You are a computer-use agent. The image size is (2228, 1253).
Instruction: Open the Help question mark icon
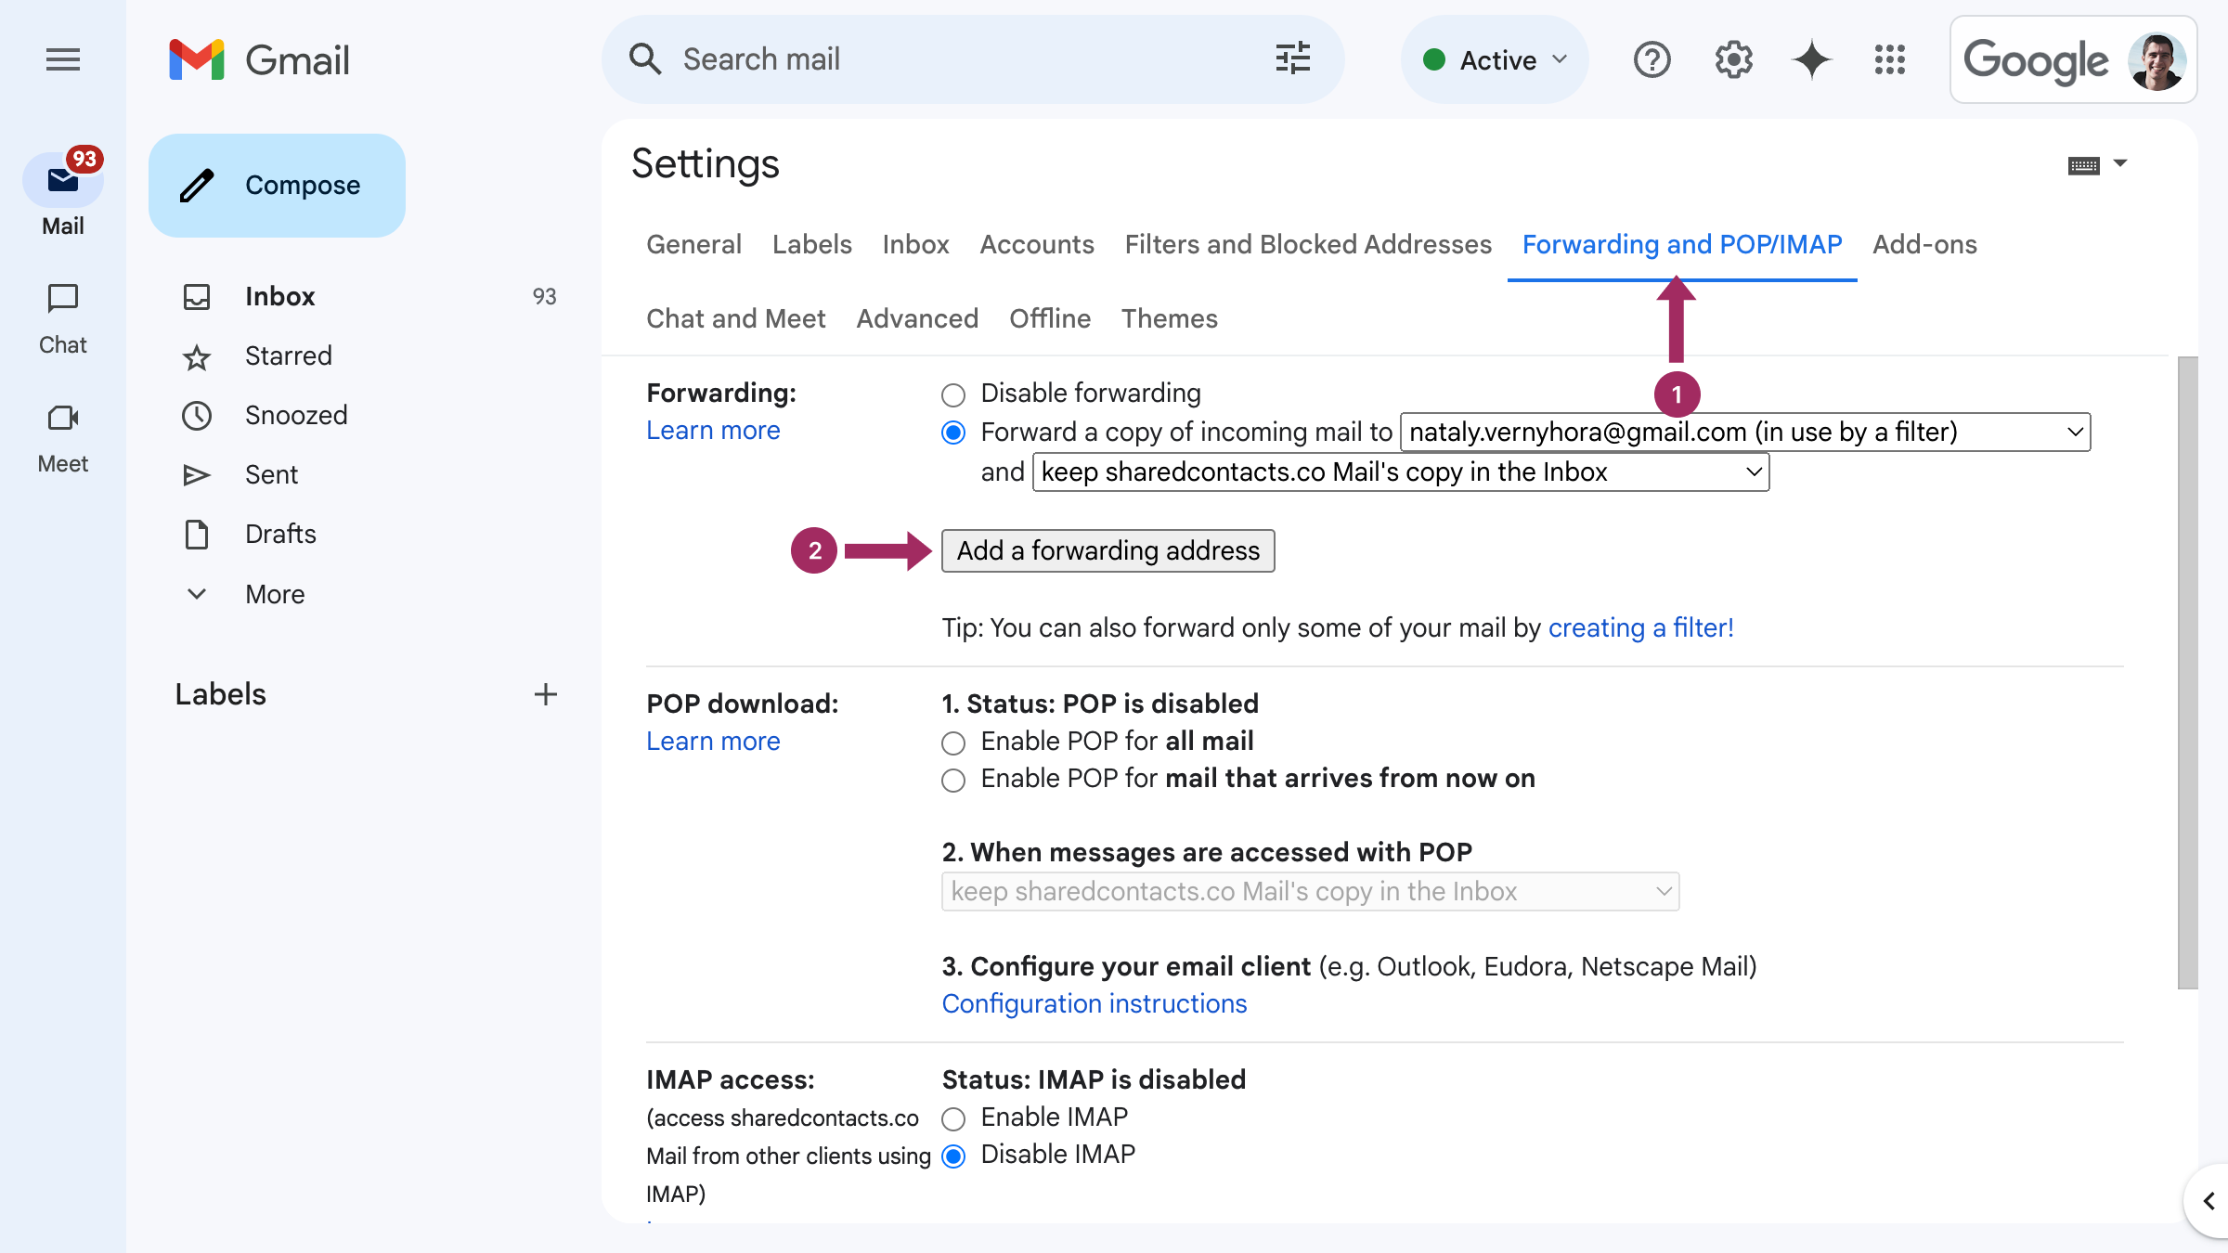click(x=1652, y=60)
